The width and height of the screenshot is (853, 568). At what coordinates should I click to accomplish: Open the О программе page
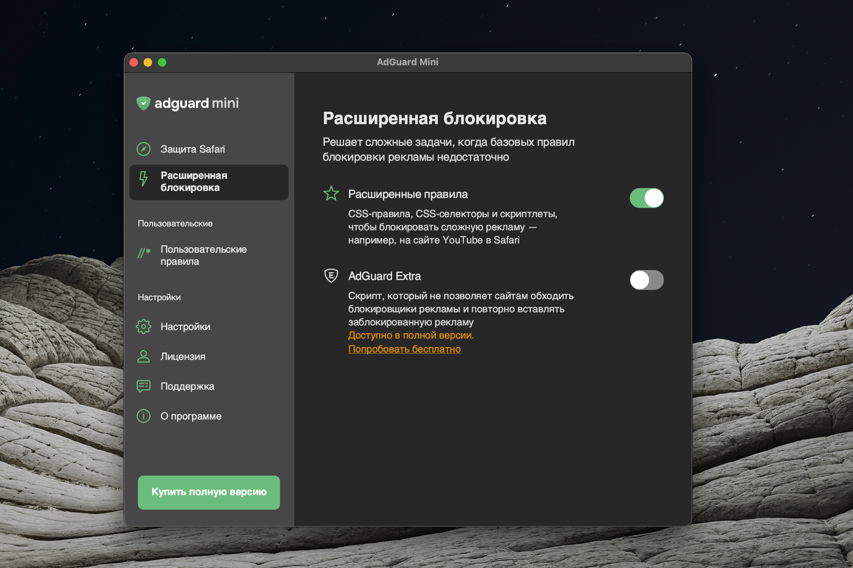click(x=209, y=416)
